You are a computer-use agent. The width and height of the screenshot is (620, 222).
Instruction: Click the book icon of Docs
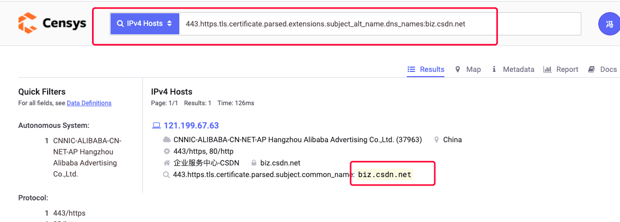[x=592, y=70]
